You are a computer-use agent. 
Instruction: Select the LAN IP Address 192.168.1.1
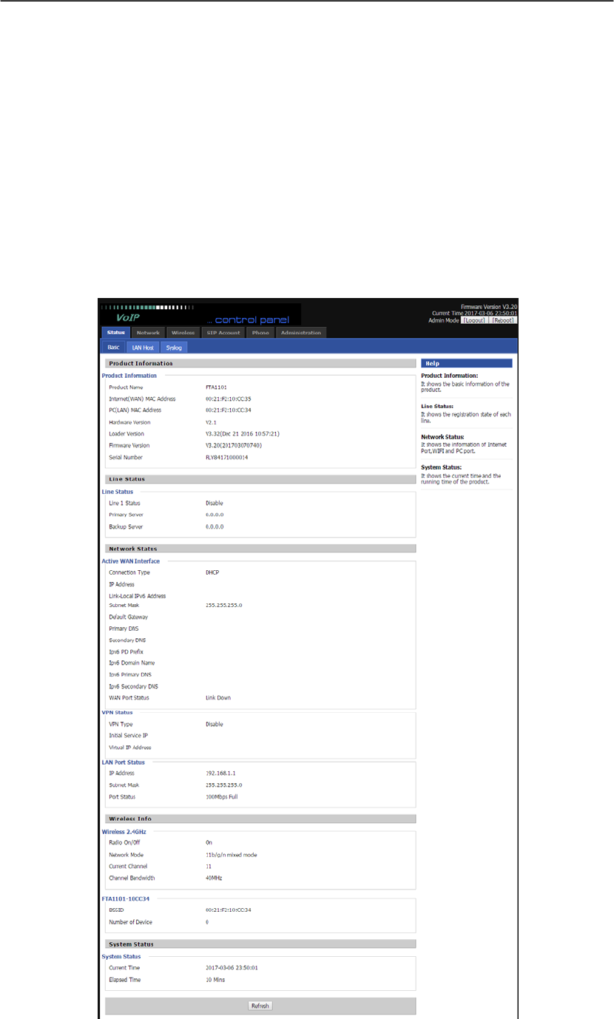tap(223, 773)
